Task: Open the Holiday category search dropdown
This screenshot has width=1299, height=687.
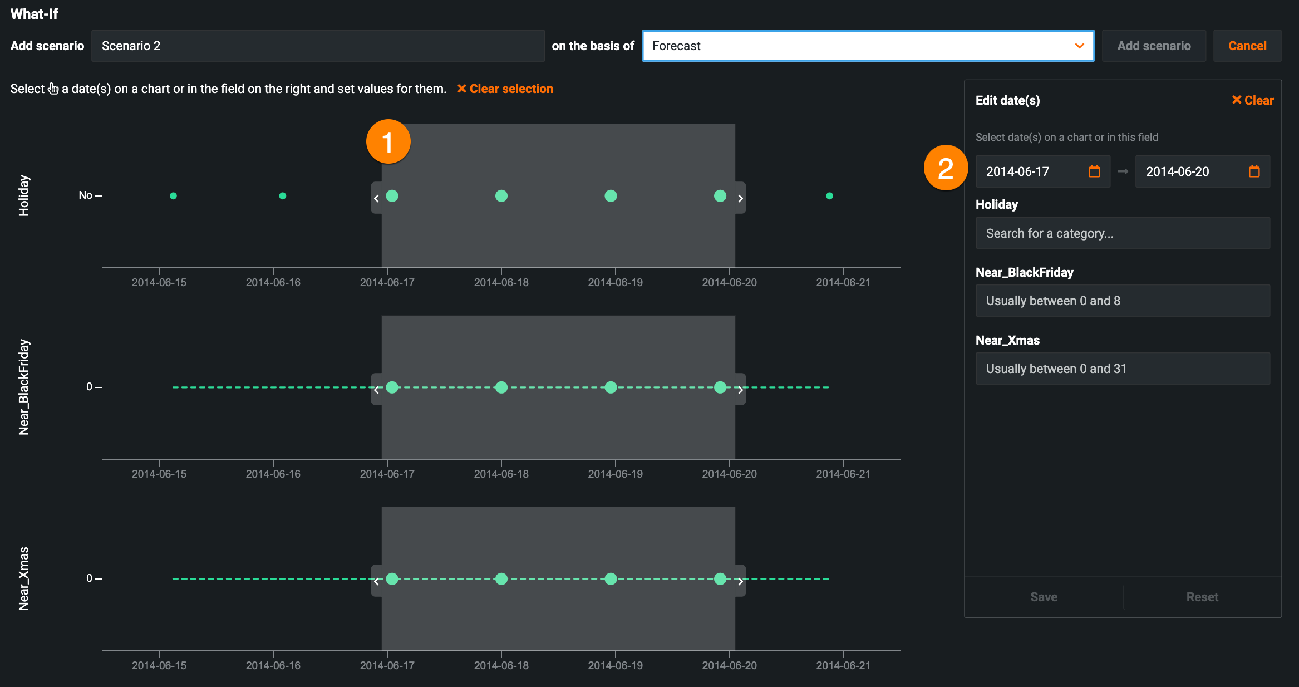Action: [x=1122, y=233]
